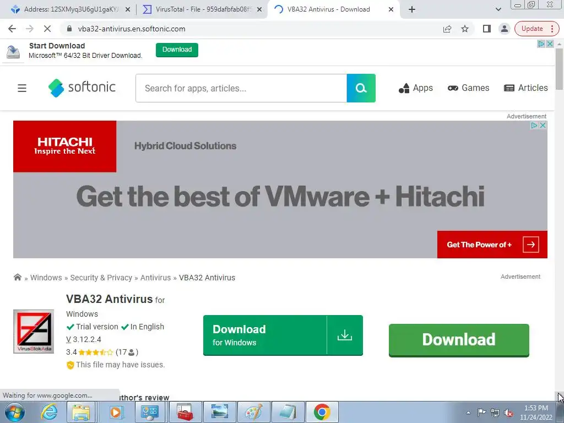
Task: Close the Address 12SXMyq3U6gU1gaKYJ tab
Action: (128, 9)
